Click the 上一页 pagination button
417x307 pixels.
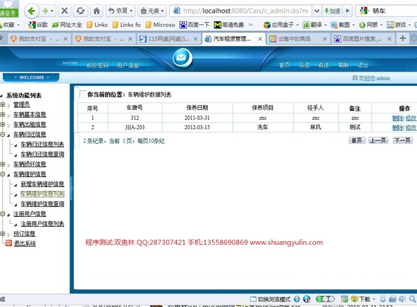click(378, 140)
